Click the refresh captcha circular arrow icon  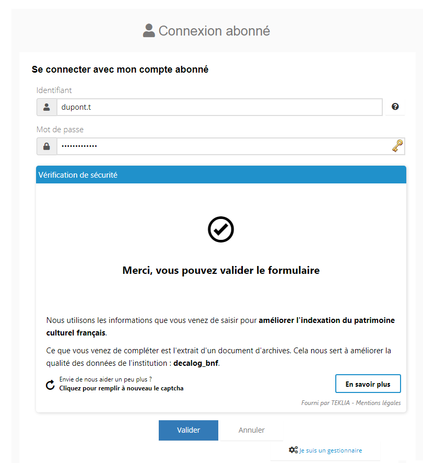[50, 385]
